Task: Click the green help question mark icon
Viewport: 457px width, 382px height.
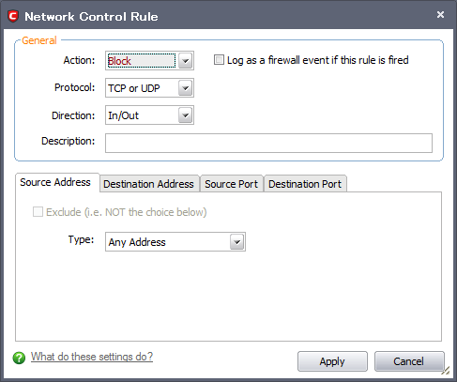Action: (19, 358)
